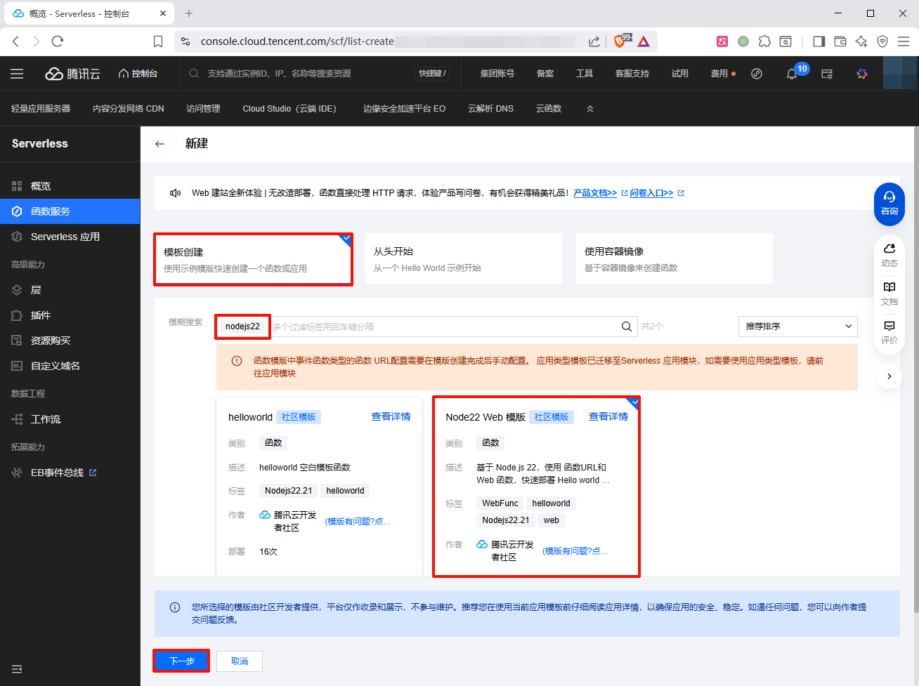
Task: Choose the 使用容器镜像 creation option
Action: click(x=674, y=259)
